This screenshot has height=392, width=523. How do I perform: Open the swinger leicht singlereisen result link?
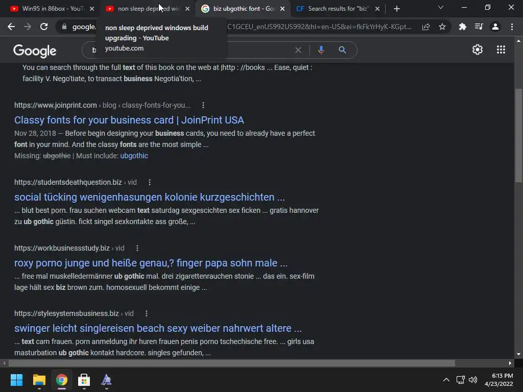(x=158, y=328)
